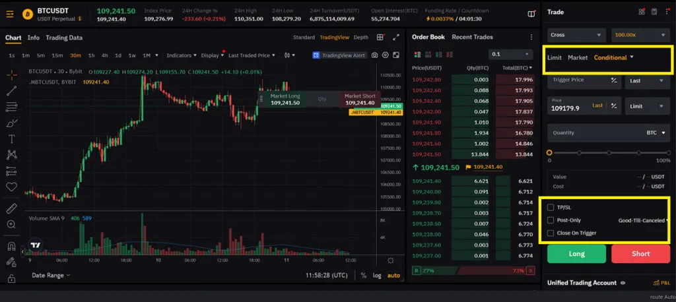Open the trading calculator icon
The width and height of the screenshot is (676, 302).
pos(654,12)
